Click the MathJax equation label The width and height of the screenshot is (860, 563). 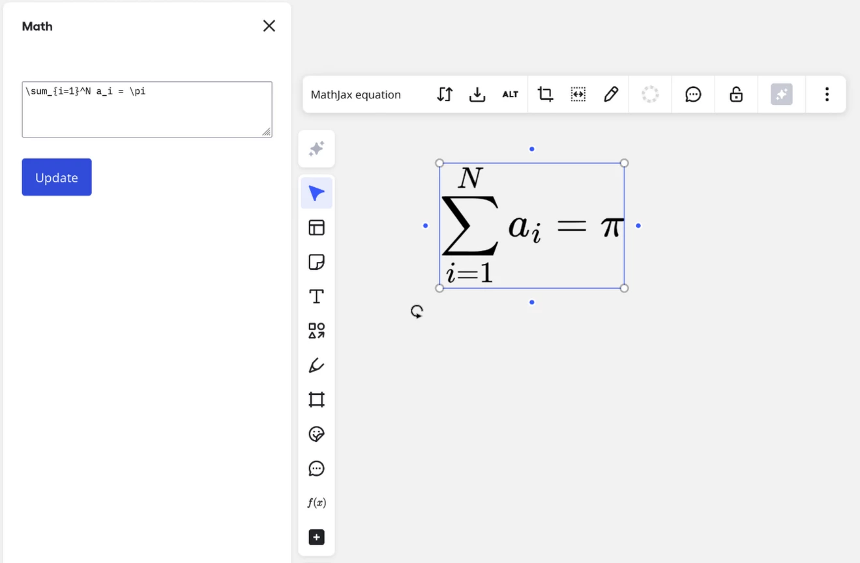click(x=356, y=94)
